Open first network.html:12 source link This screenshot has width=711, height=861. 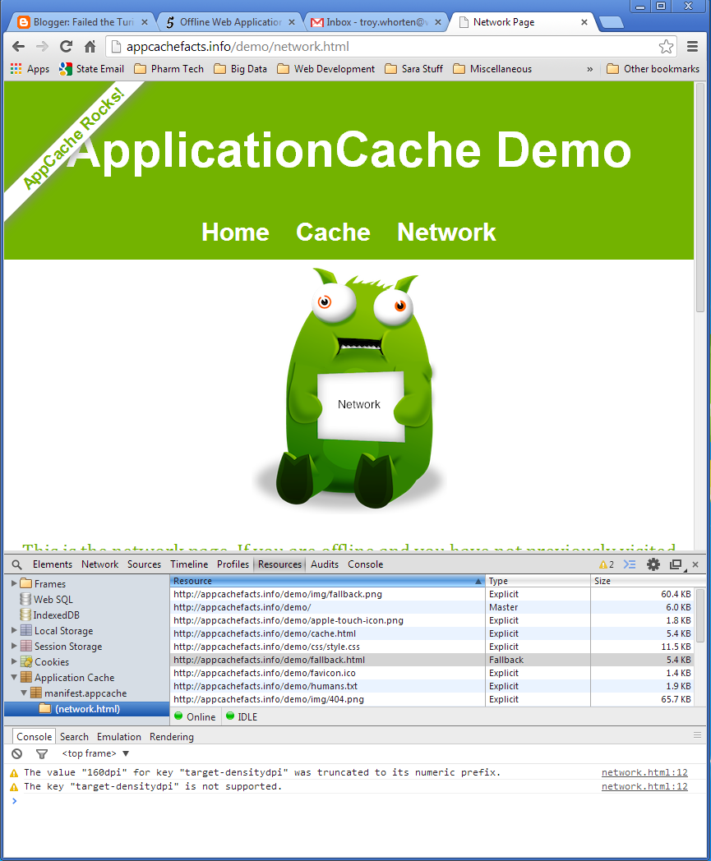(644, 772)
